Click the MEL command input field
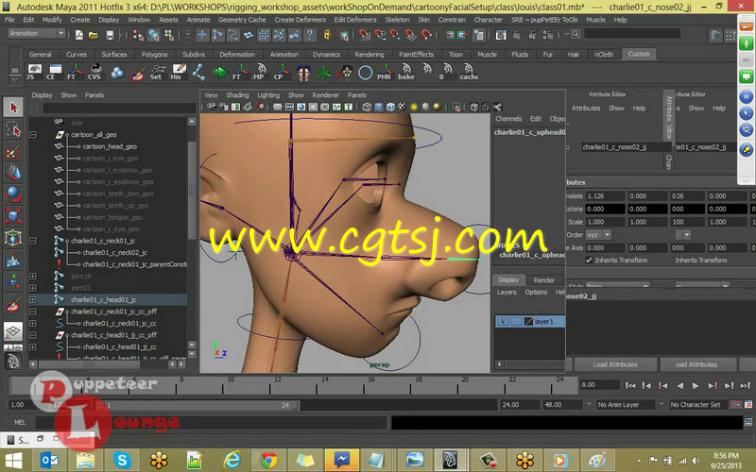The image size is (756, 472). [x=211, y=422]
